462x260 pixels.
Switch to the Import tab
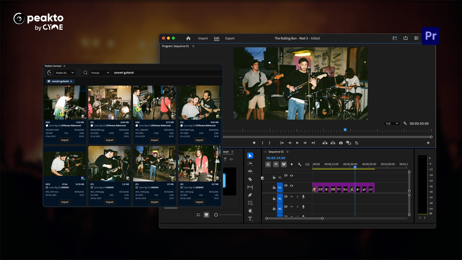[x=203, y=38]
